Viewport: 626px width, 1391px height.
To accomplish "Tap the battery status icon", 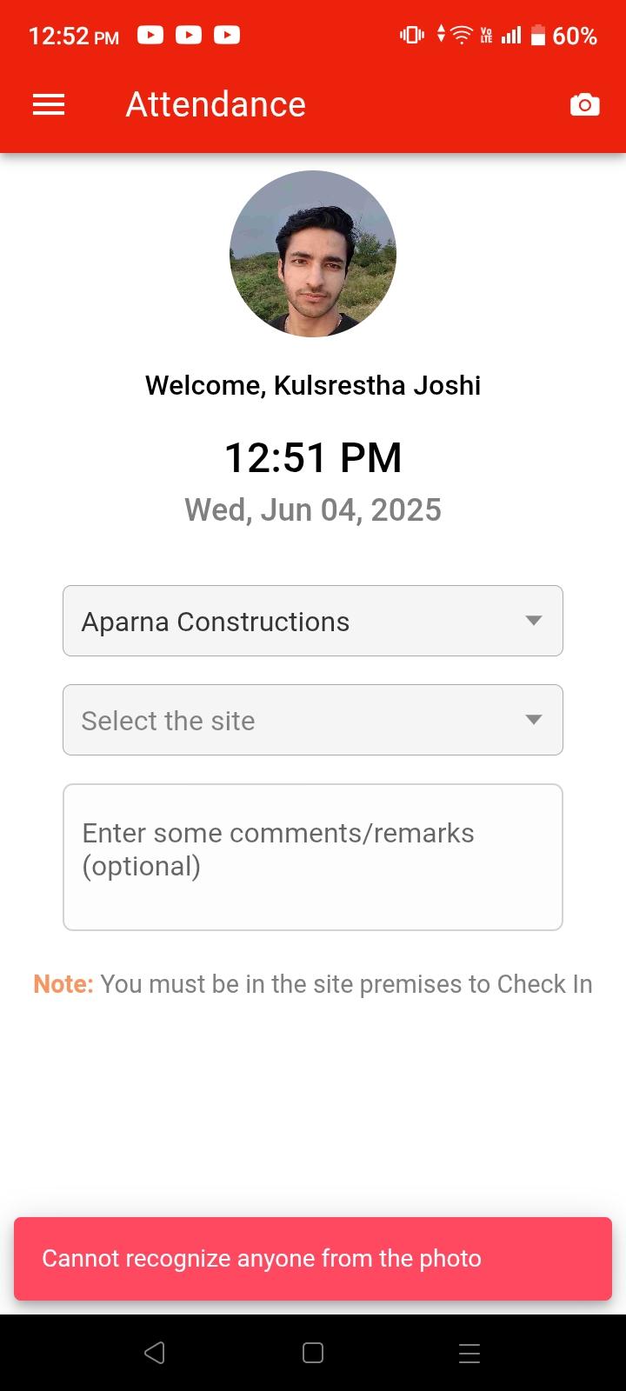I will tap(538, 35).
